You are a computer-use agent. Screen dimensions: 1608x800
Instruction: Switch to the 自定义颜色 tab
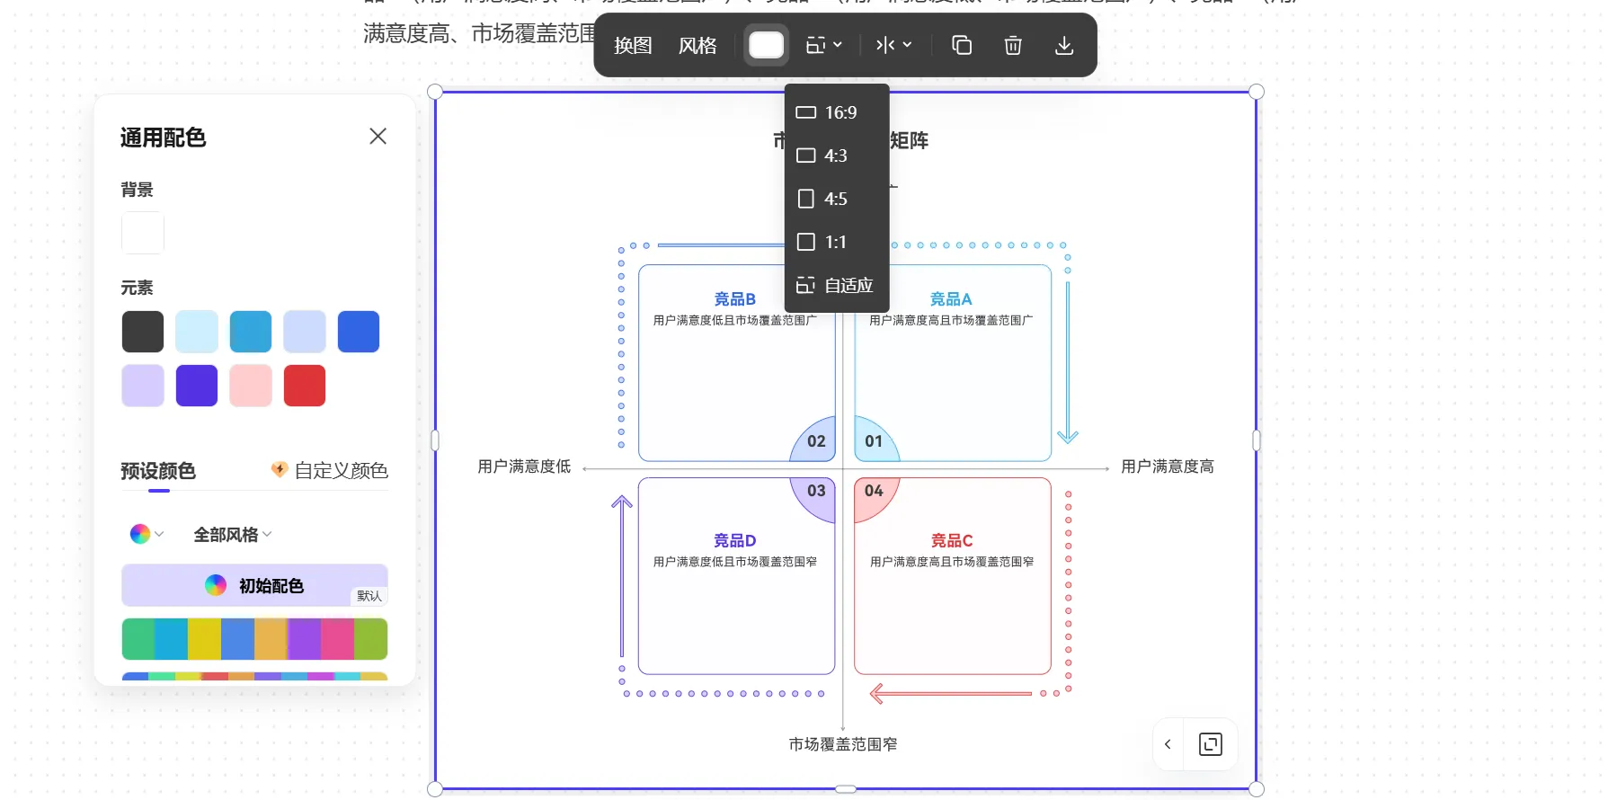pos(331,470)
